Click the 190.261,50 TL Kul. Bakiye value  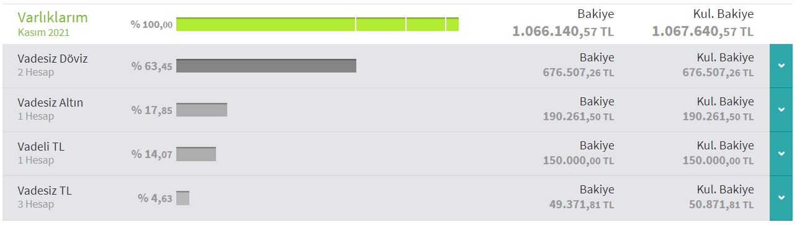pos(718,117)
